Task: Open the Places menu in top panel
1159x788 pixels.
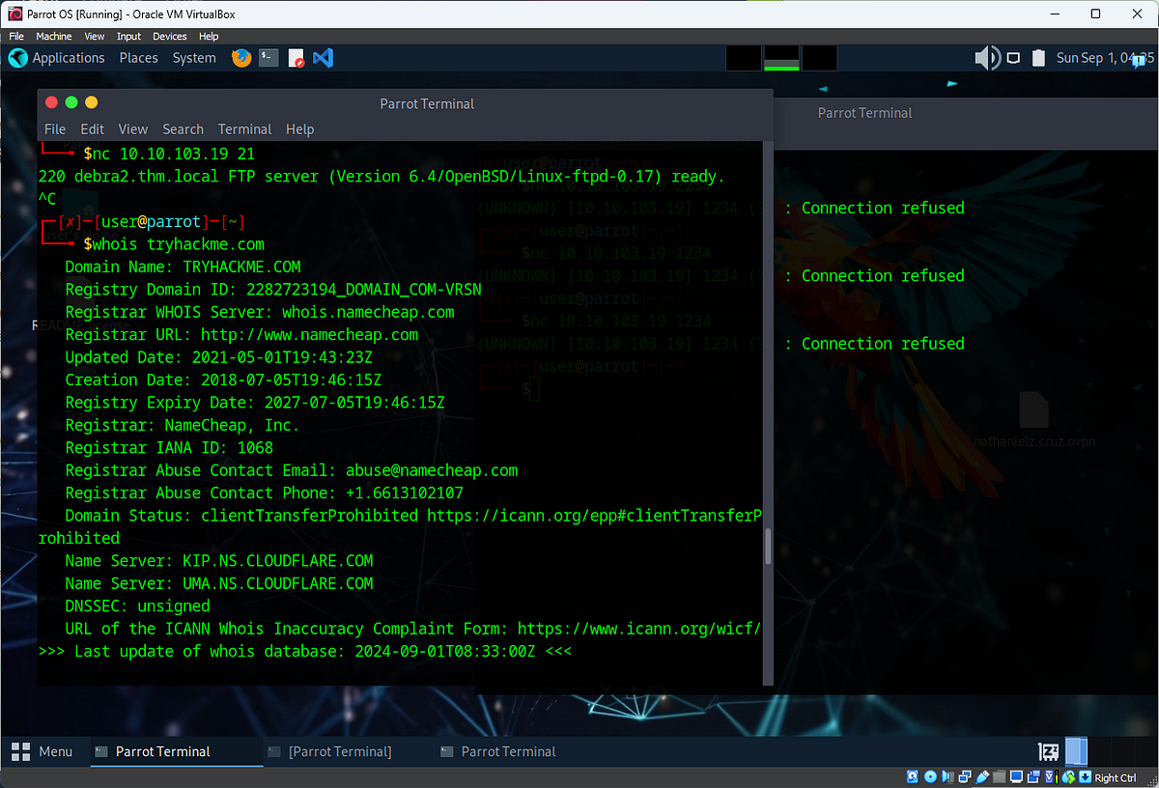Action: point(138,58)
